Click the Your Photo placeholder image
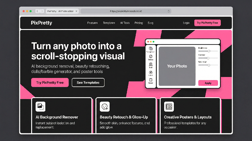Screen dimensions: 252x141 [x=177, y=66]
